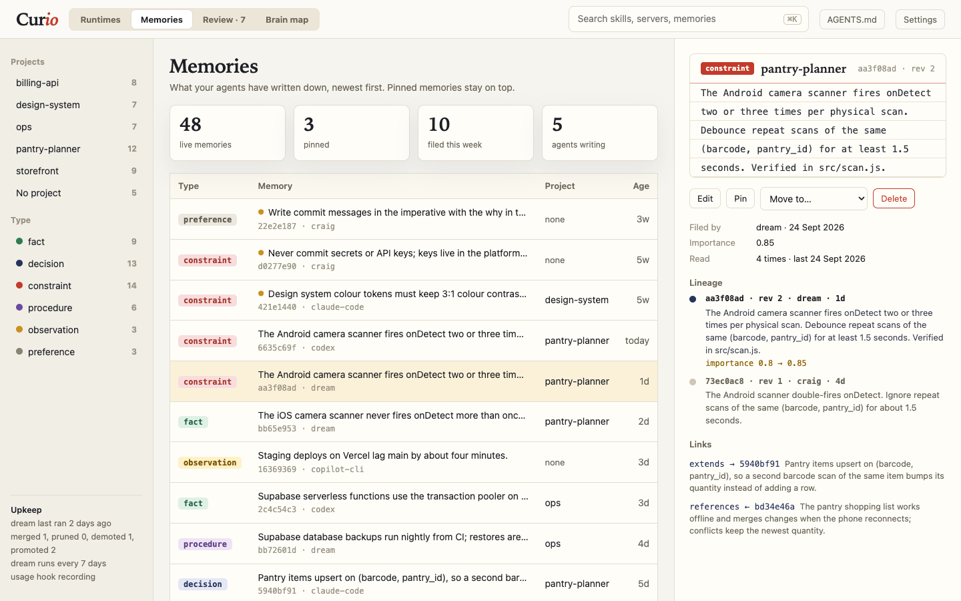Open the Pantry items upsert memory row
The width and height of the screenshot is (961, 601).
pos(414,584)
